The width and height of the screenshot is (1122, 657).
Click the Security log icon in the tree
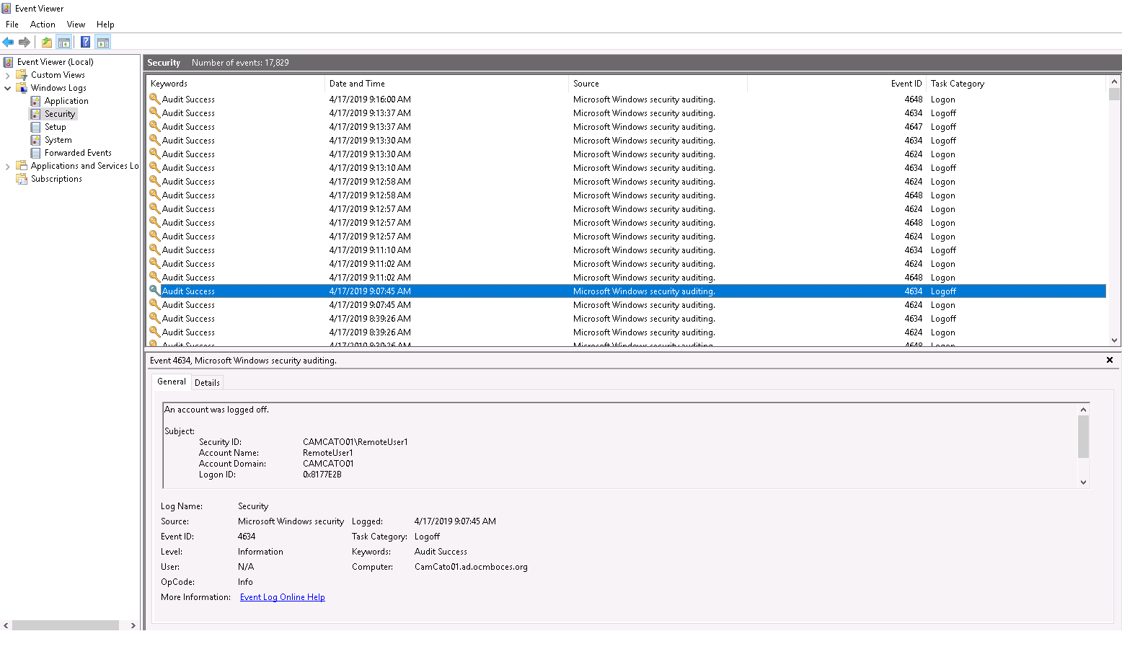(x=35, y=114)
